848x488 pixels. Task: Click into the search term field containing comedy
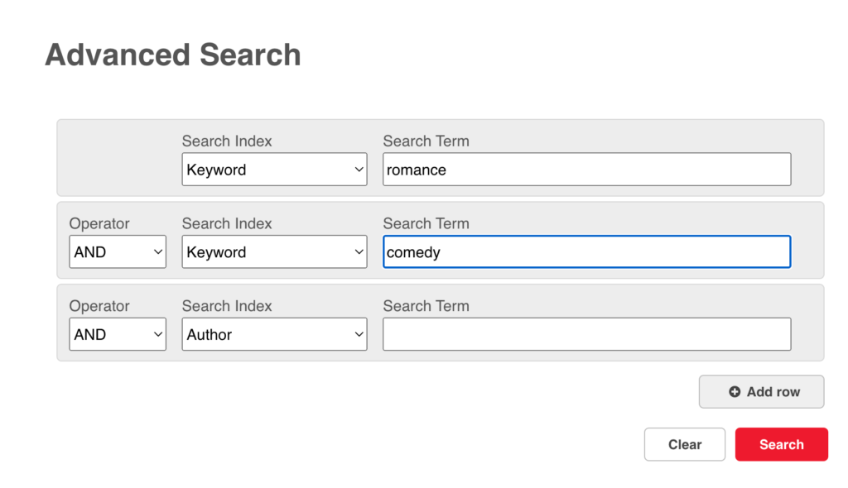[x=587, y=251]
